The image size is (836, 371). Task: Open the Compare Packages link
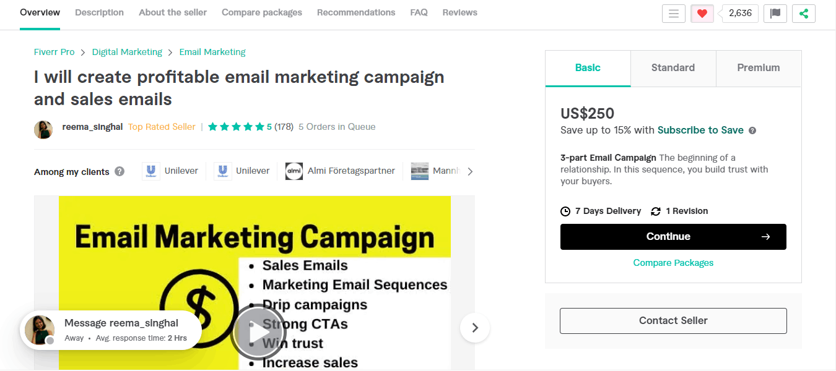tap(673, 263)
